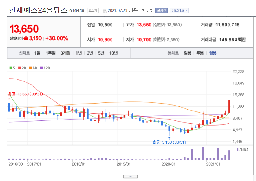Select the 5년 line chart tab

tap(101, 53)
